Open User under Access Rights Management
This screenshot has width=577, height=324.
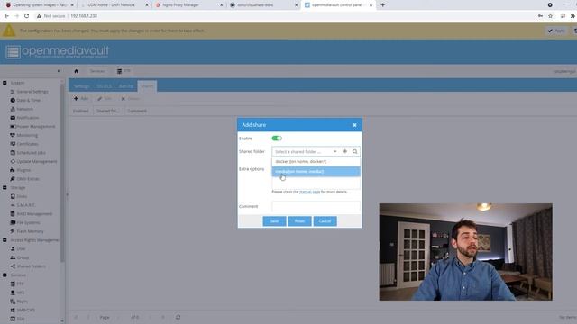[21, 248]
